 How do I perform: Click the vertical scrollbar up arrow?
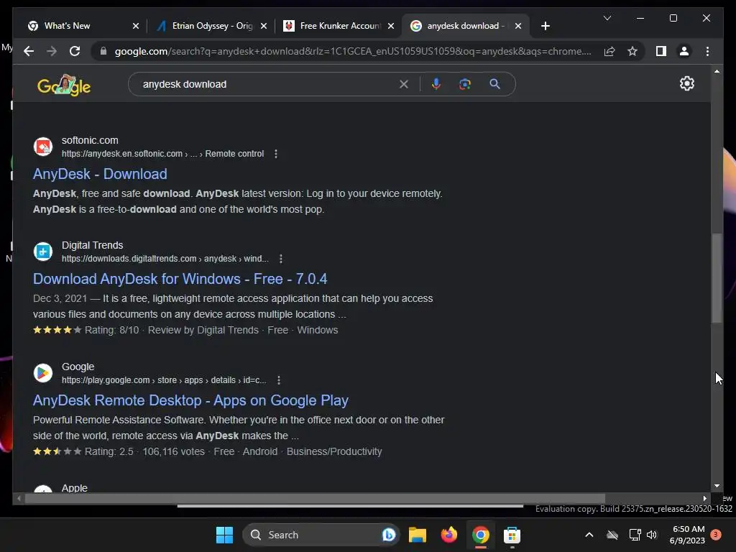click(x=717, y=71)
